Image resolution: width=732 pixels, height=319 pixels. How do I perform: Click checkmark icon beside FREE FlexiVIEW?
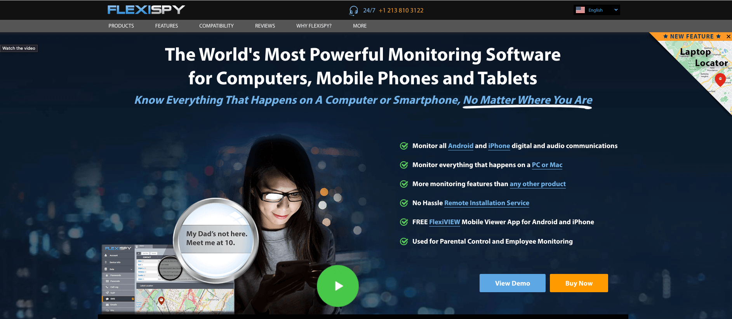tap(404, 222)
